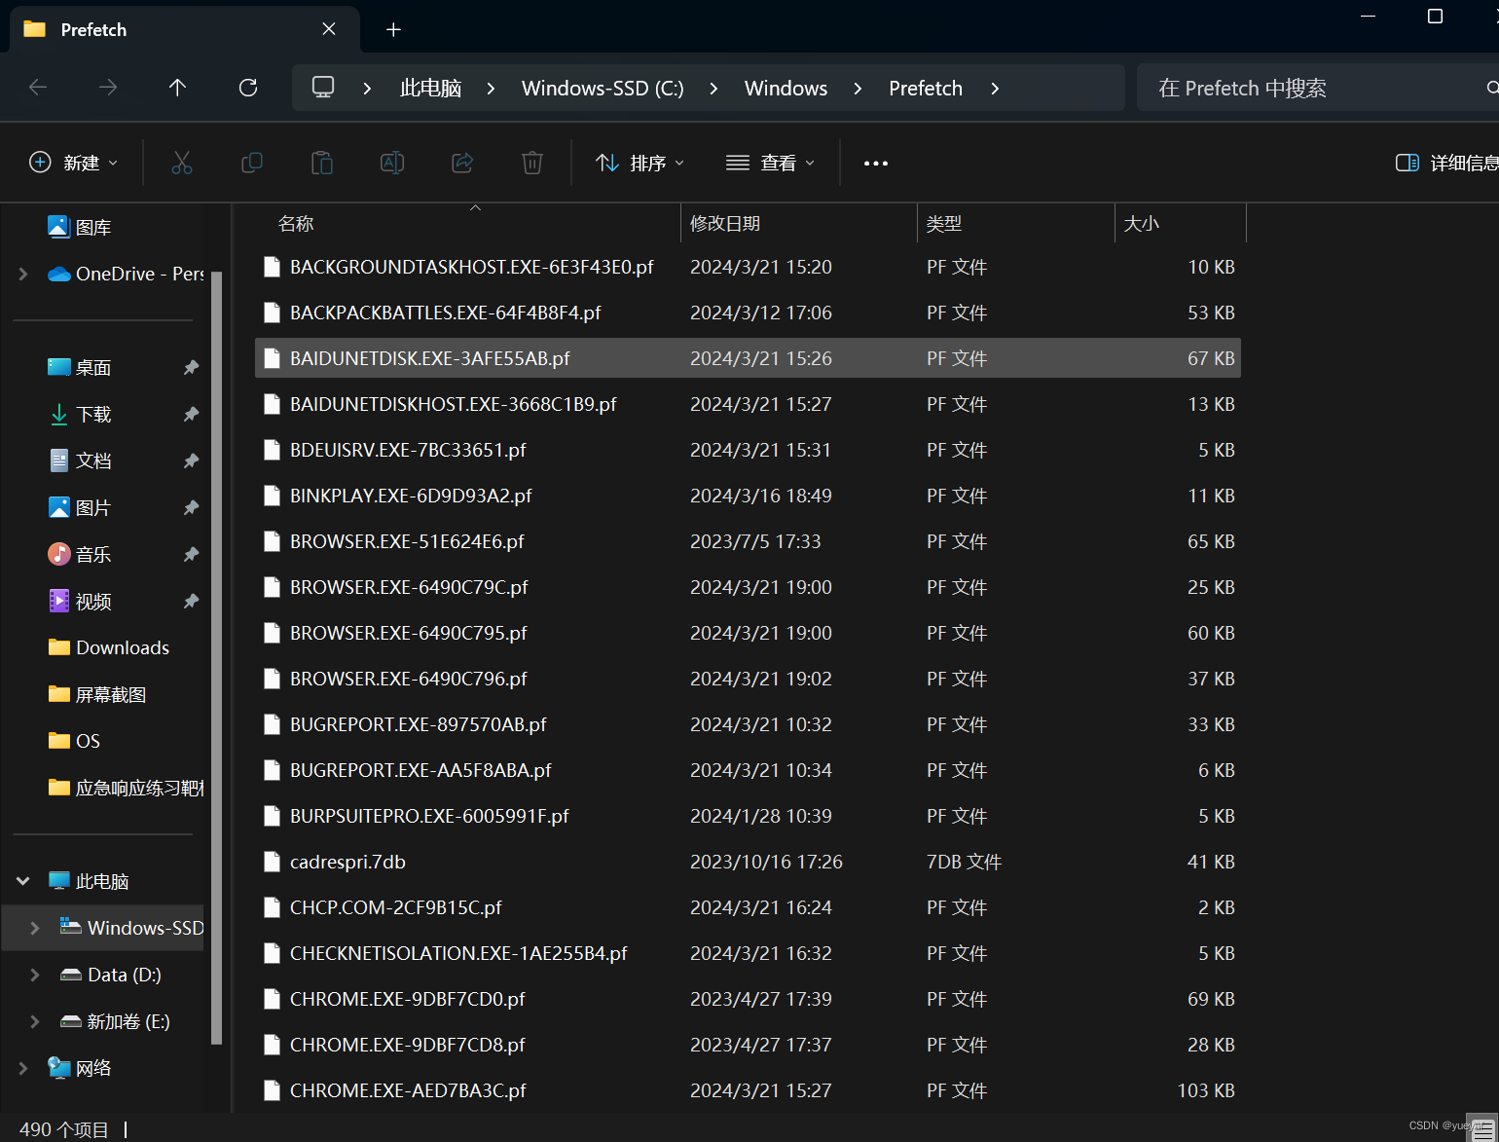Toggle the 详细信息 details pane

(x=1447, y=163)
